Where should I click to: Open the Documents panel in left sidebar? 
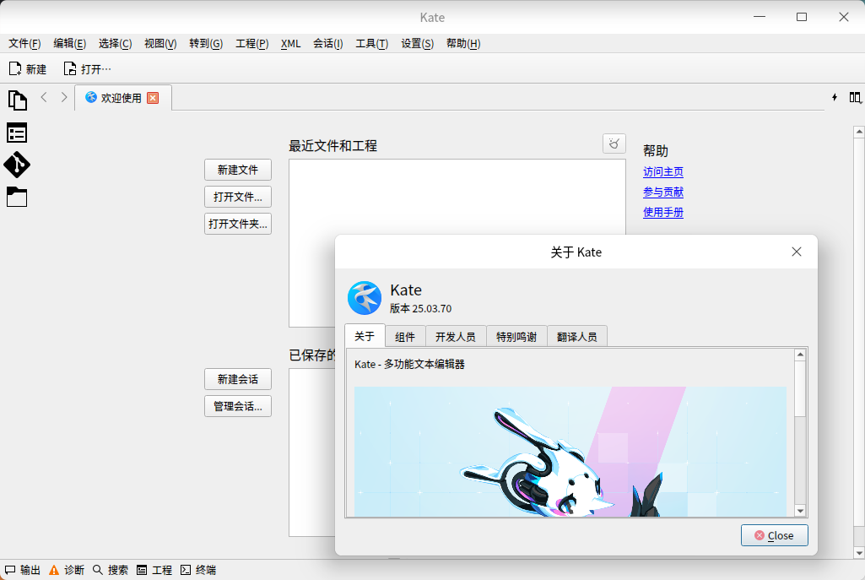pyautogui.click(x=17, y=100)
